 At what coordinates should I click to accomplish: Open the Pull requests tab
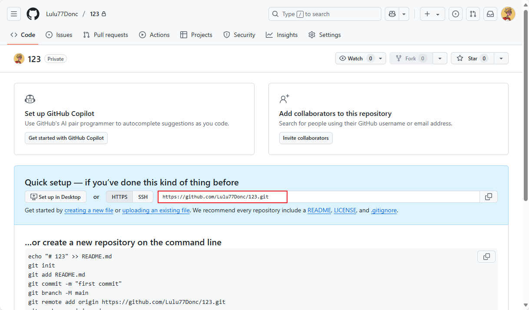point(106,35)
